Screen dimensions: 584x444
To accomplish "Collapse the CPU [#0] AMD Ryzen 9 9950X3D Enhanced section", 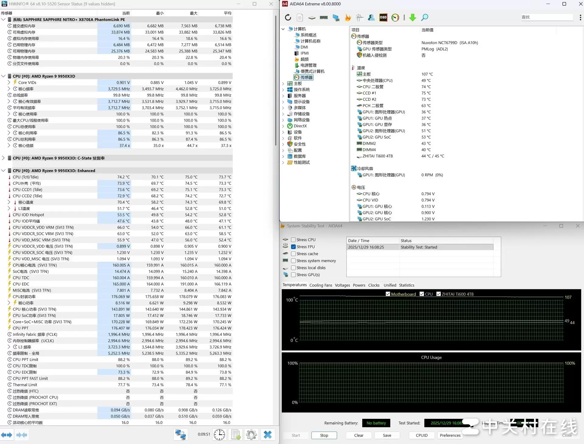I will tap(4, 170).
